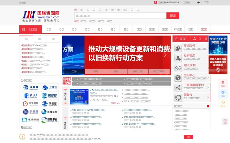This screenshot has width=230, height=143.
Task: Click the pencil icon in red panel header
Action: coord(176,39)
